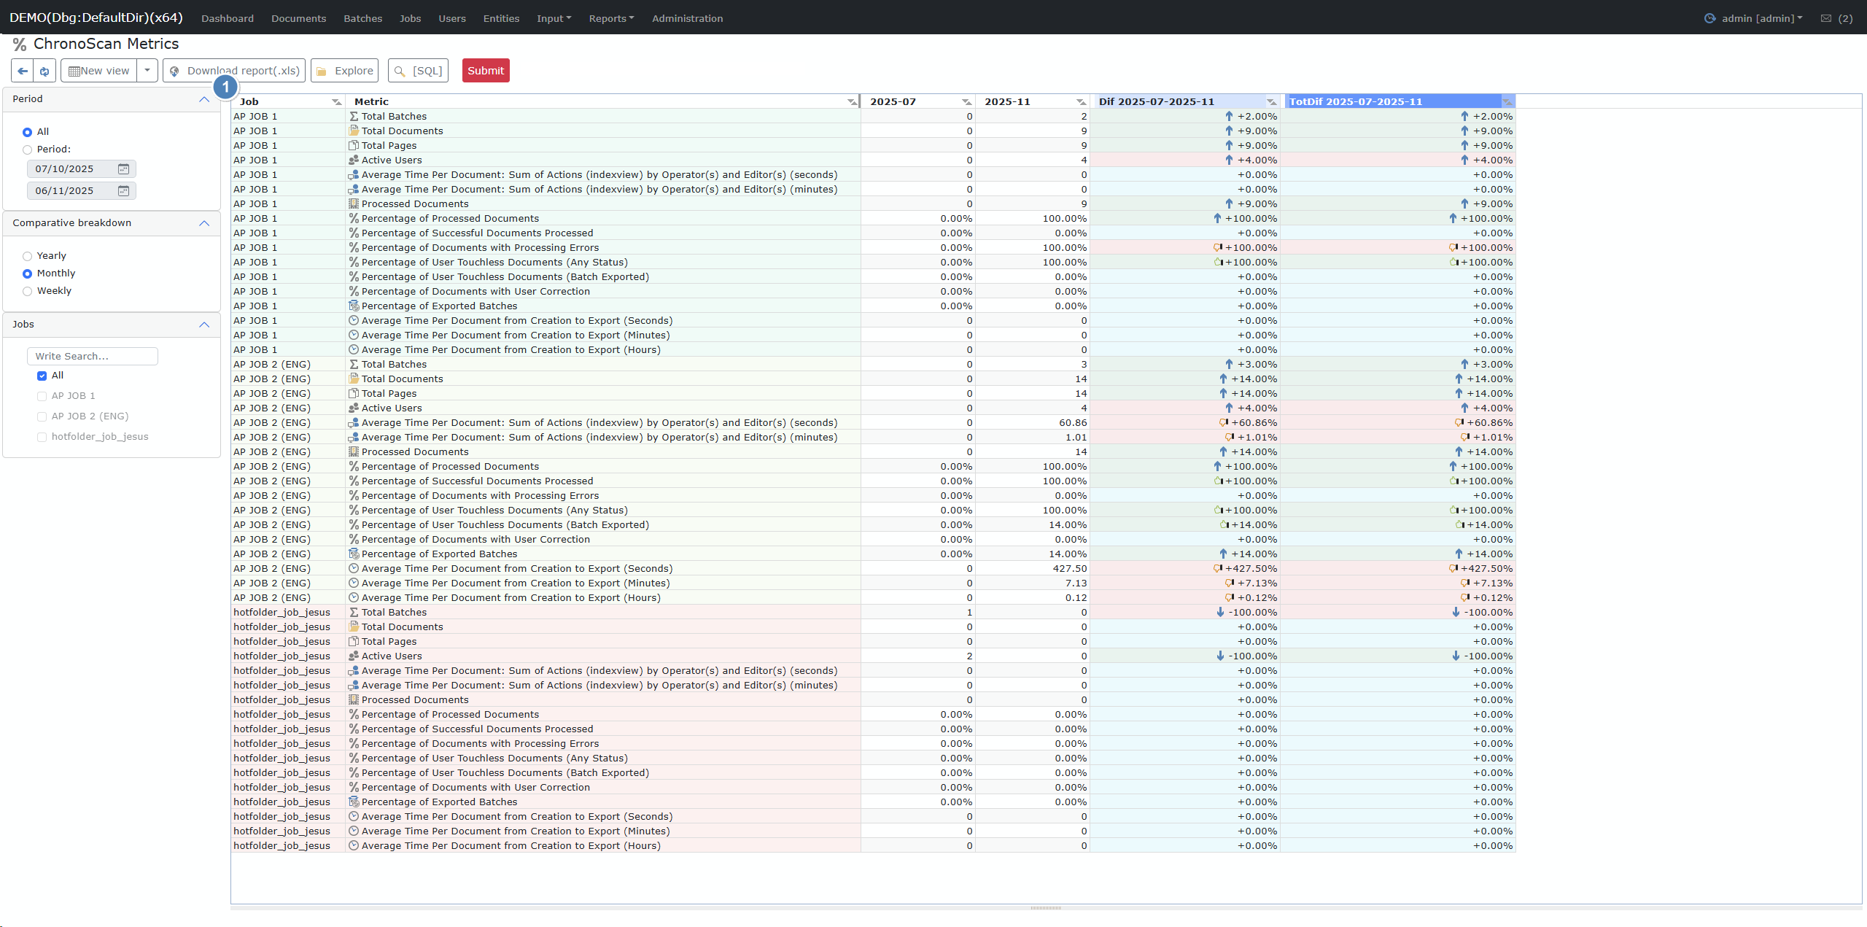The width and height of the screenshot is (1867, 927).
Task: Click the sort icon on Job column
Action: tap(336, 102)
